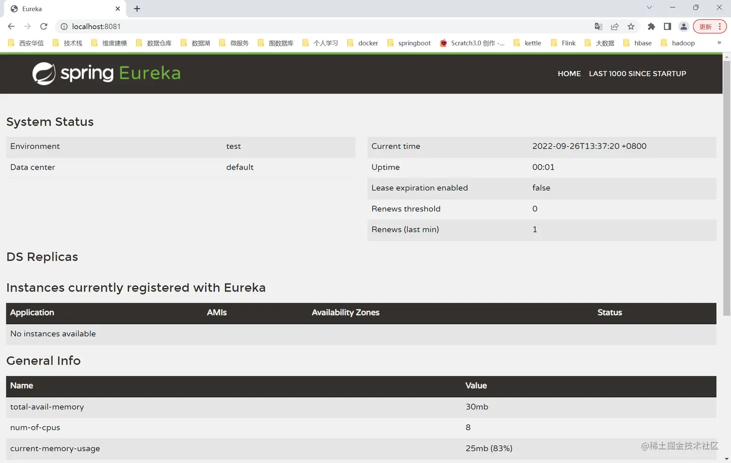The height and width of the screenshot is (463, 731).
Task: Click the current-memory-usage row name
Action: pos(55,449)
